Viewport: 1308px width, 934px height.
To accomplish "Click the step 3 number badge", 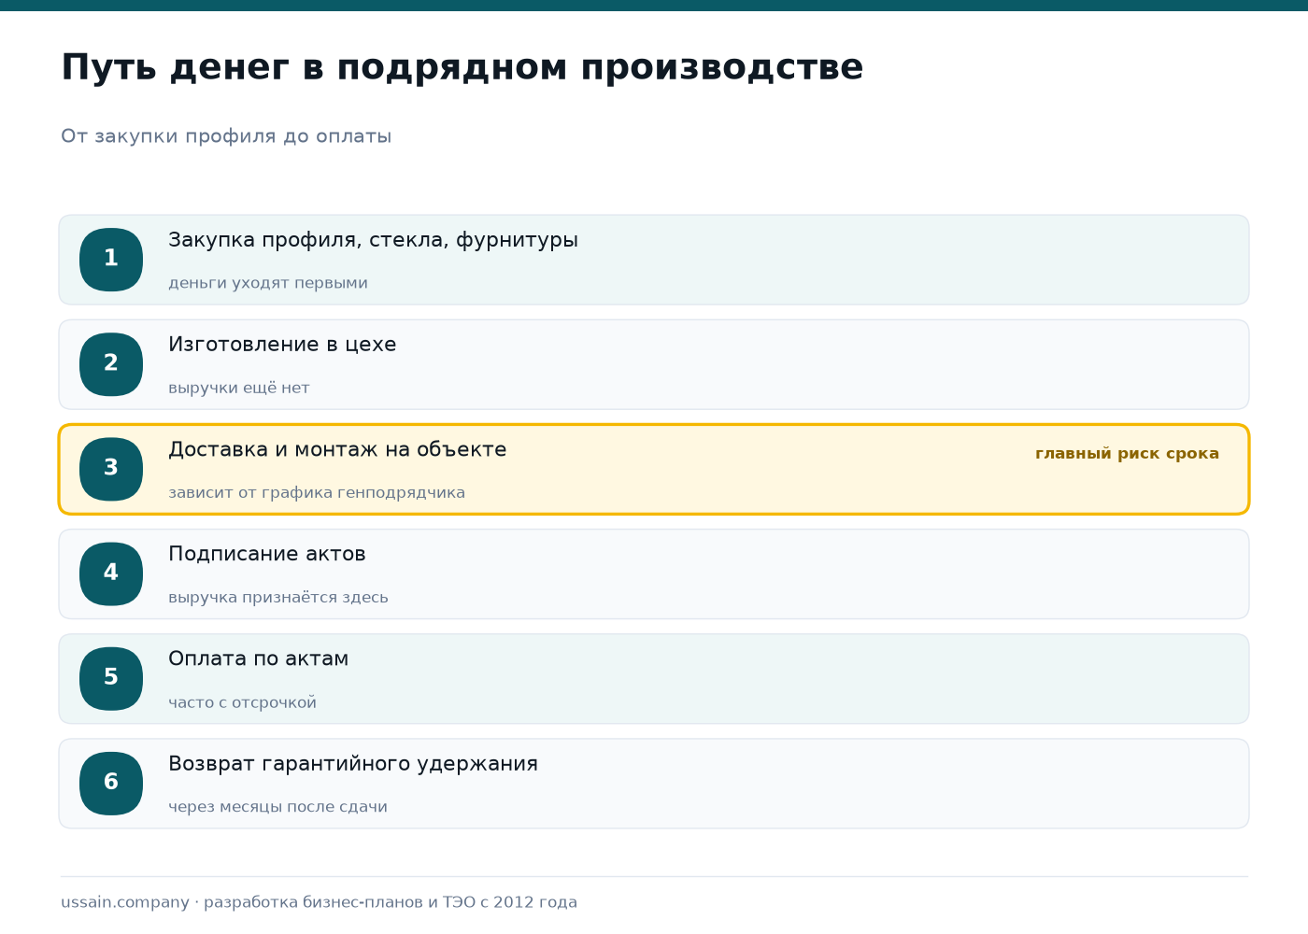I will tap(111, 469).
